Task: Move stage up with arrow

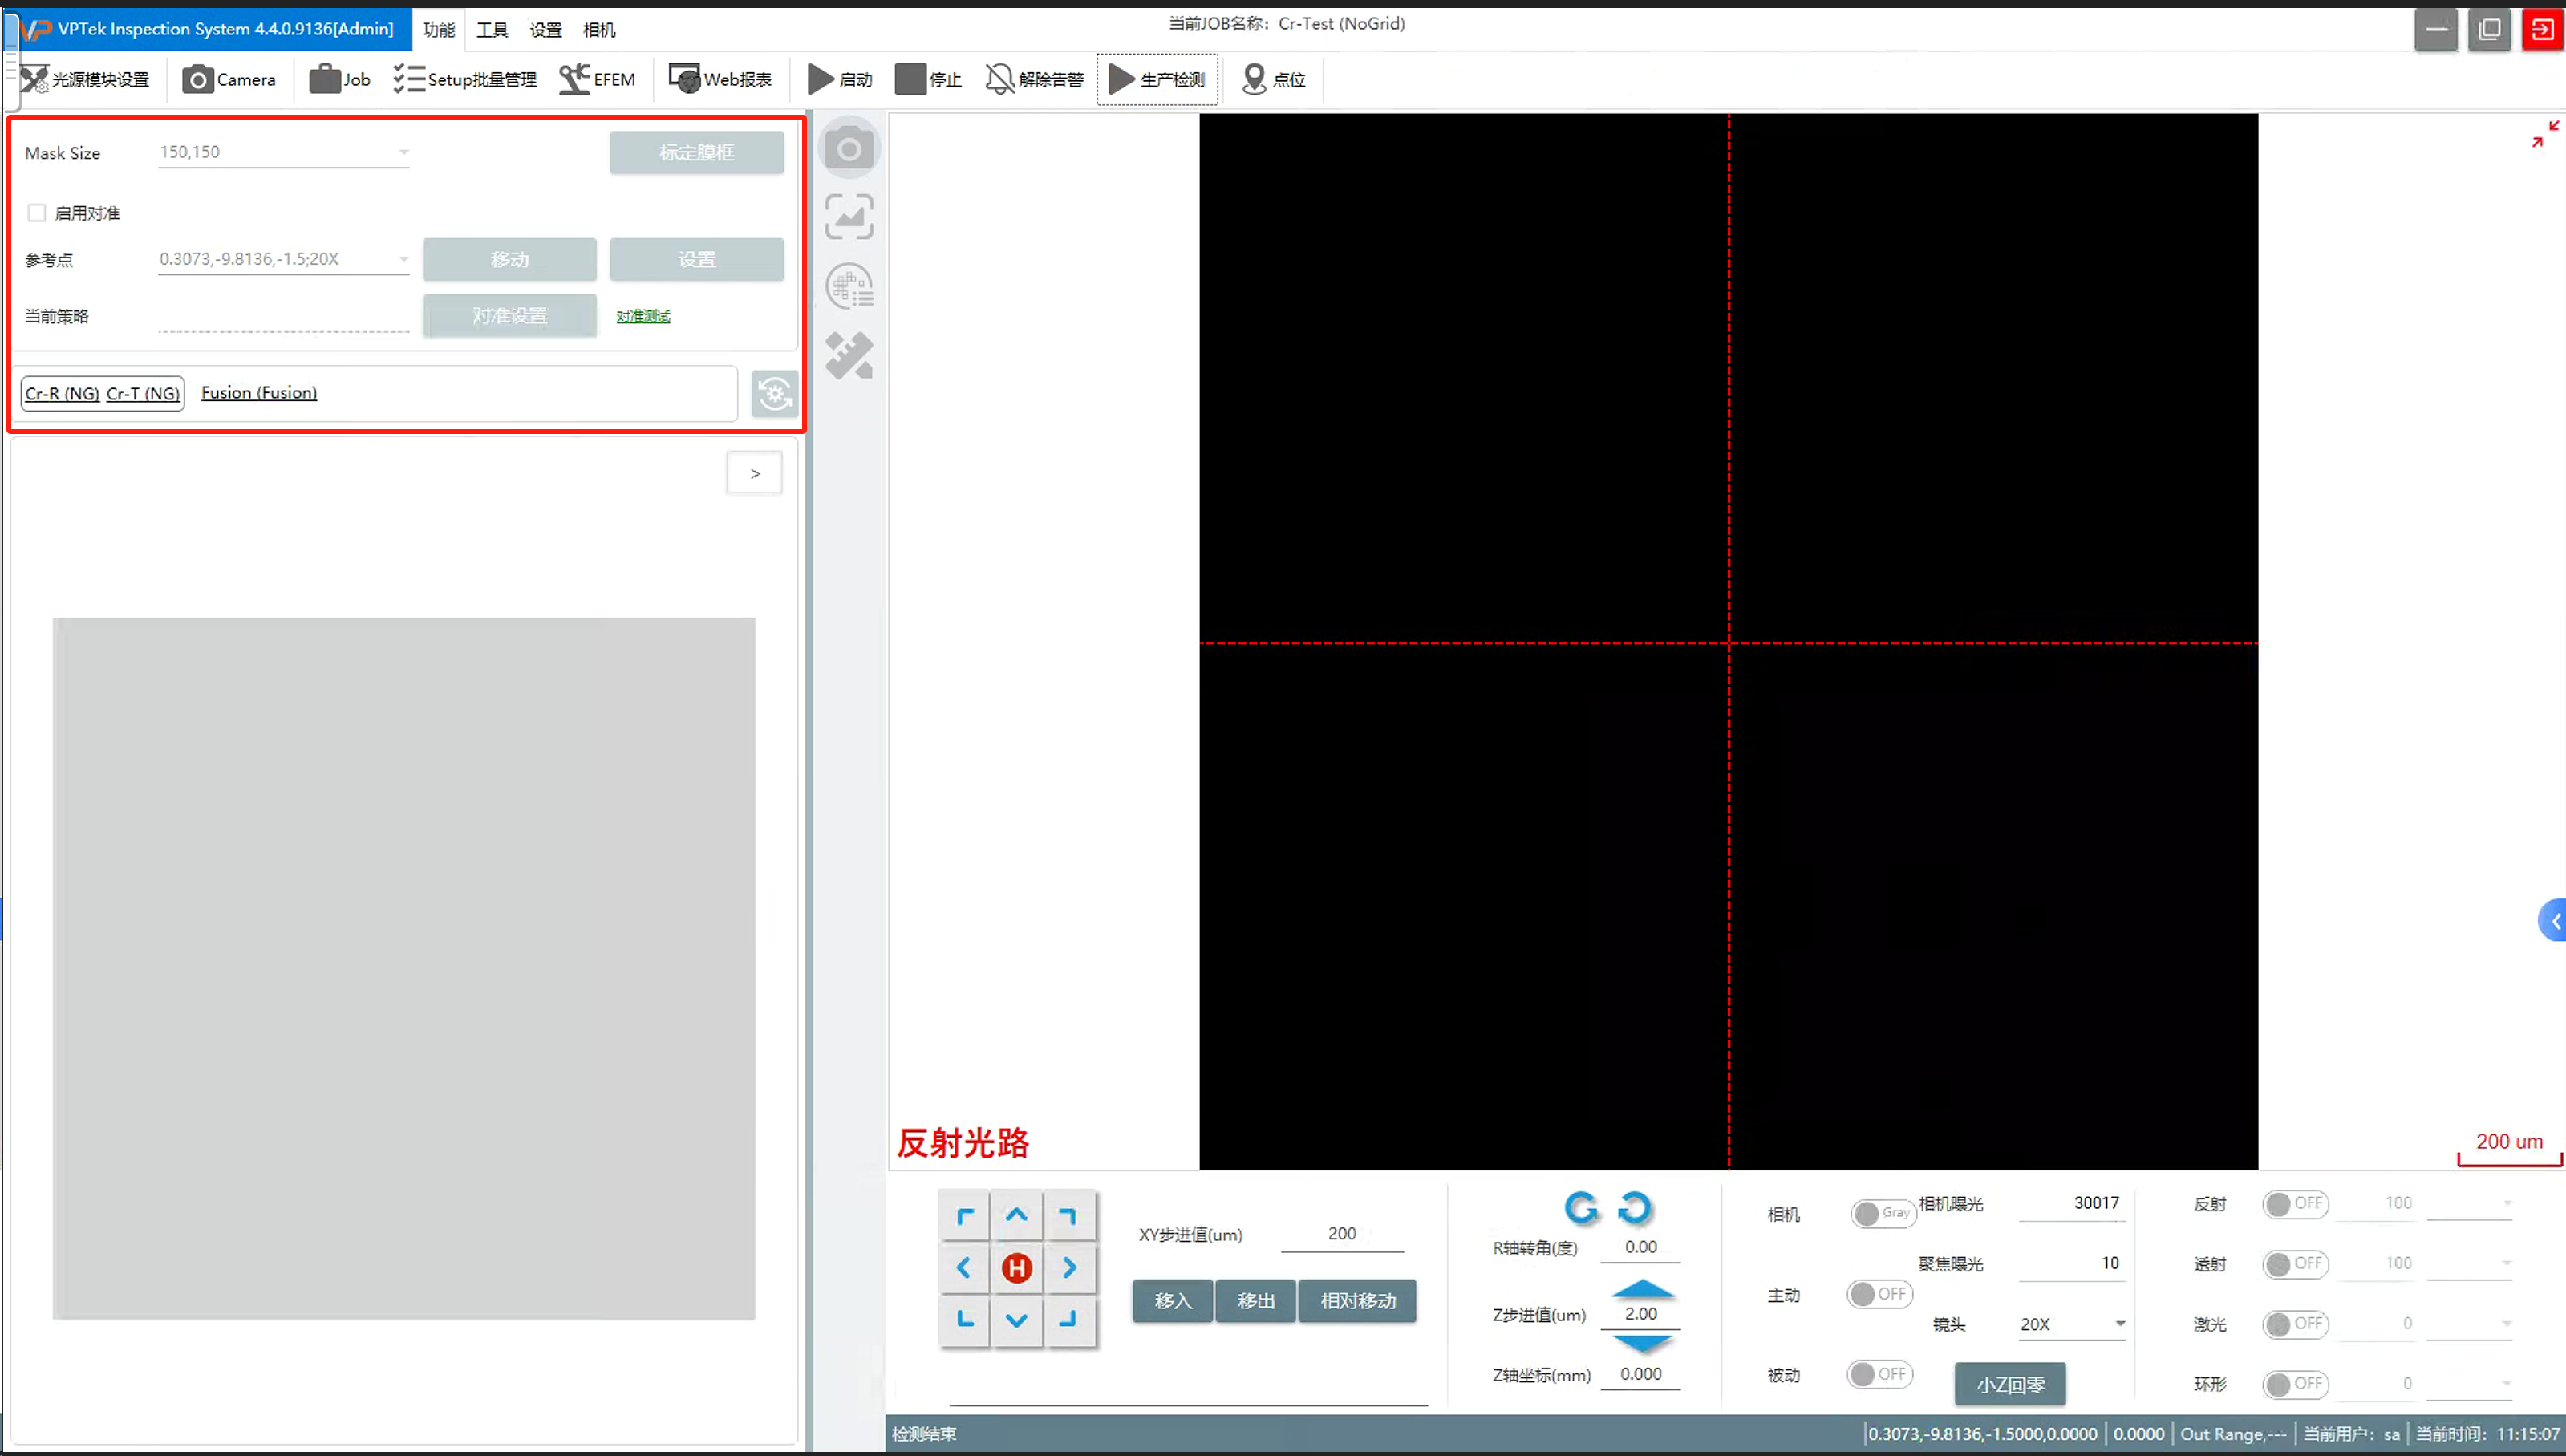Action: coord(1016,1216)
